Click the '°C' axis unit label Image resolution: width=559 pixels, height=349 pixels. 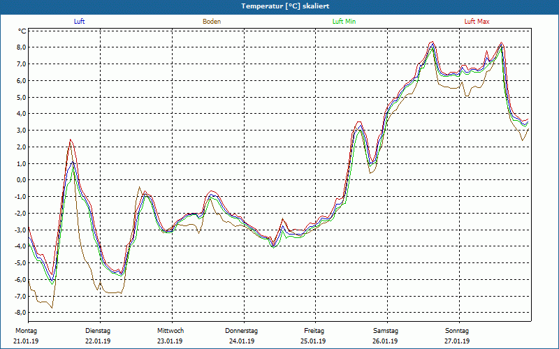[22, 31]
